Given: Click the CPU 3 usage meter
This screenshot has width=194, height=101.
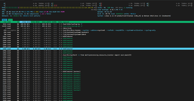Looking at the screenshot, I should coord(74,6).
